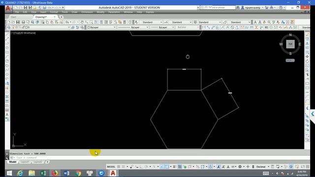Open the status bar Customization menu
Image resolution: width=315 pixels, height=177 pixels.
308,167
